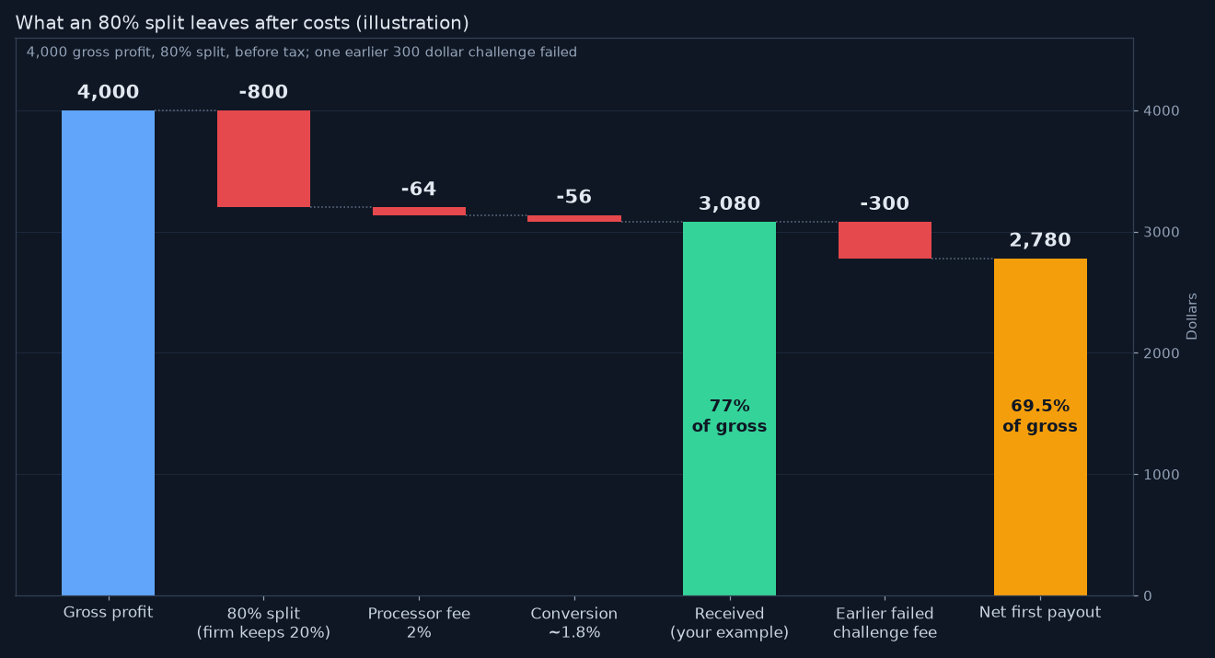Image resolution: width=1215 pixels, height=658 pixels.
Task: Click the Earlier failed challenge fee label
Action: [885, 623]
